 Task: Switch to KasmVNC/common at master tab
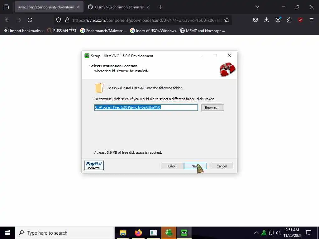click(119, 7)
